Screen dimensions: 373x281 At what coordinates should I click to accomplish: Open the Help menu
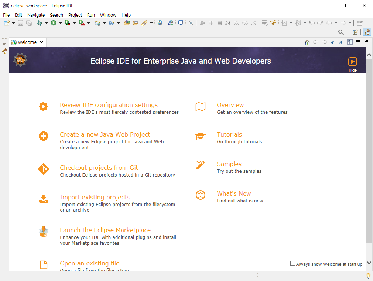point(126,15)
